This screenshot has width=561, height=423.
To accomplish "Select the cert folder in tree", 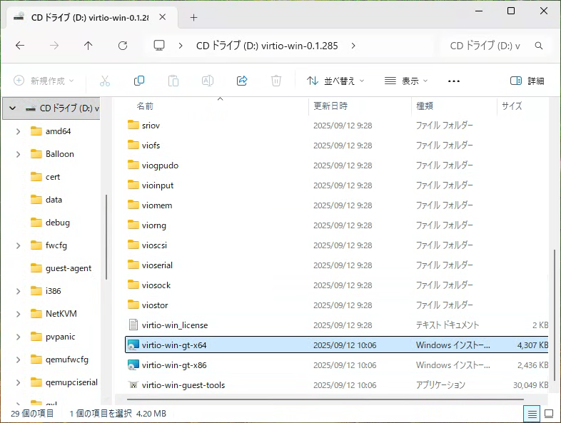I will pyautogui.click(x=53, y=177).
